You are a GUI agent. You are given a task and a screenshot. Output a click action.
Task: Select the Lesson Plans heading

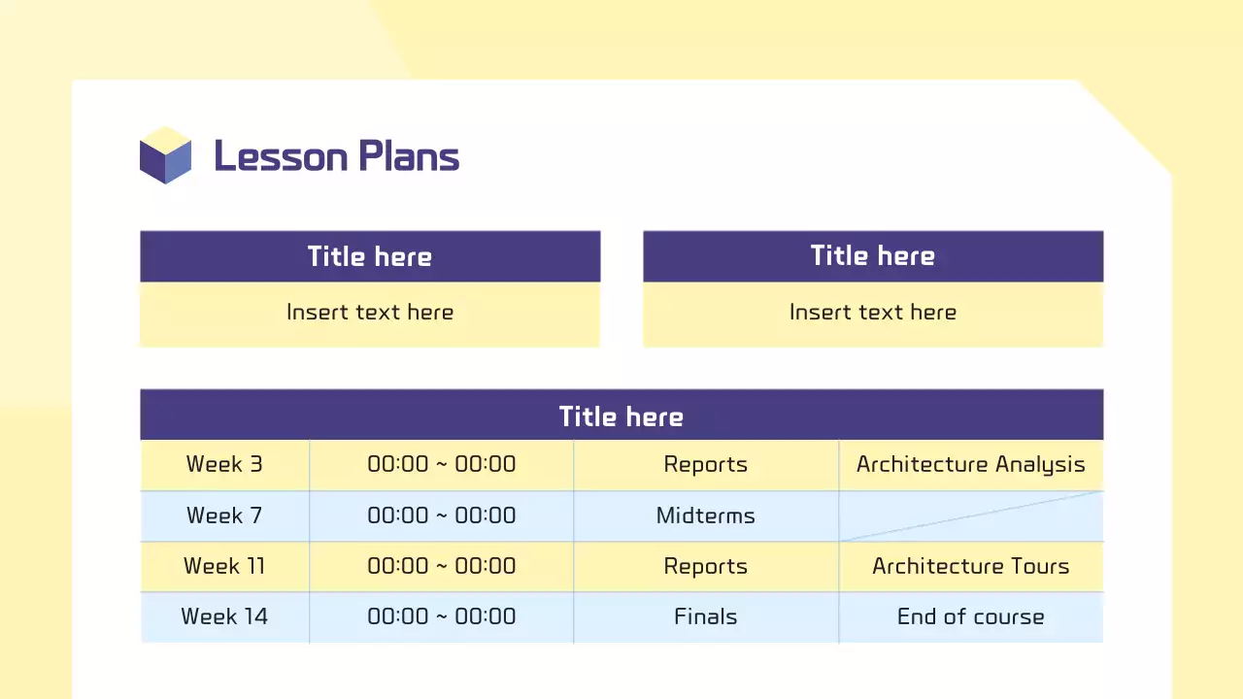pyautogui.click(x=336, y=156)
